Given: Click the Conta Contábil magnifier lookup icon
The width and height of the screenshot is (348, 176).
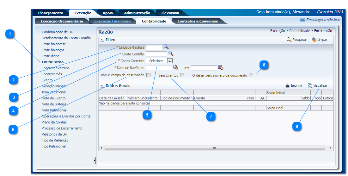Looking at the screenshot, I should (x=171, y=53).
